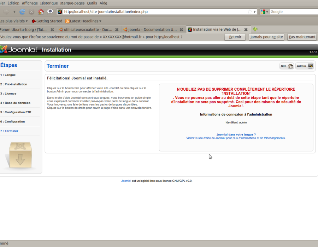Close the joomla Documentation tab
The image size is (318, 247).
tap(181, 30)
